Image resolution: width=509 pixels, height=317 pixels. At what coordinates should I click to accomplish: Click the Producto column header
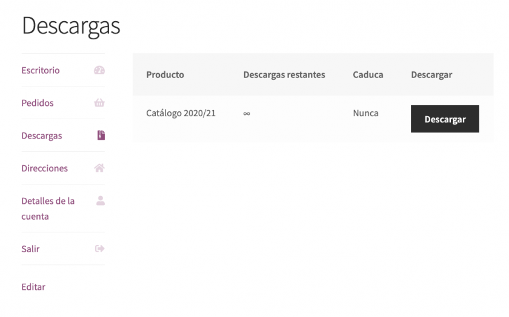pyautogui.click(x=165, y=75)
